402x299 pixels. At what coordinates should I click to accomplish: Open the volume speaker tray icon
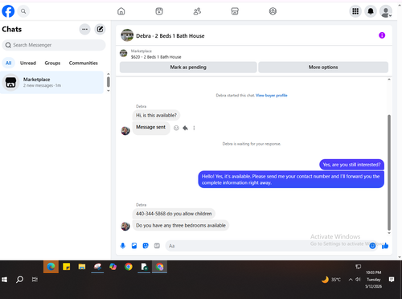click(358, 280)
